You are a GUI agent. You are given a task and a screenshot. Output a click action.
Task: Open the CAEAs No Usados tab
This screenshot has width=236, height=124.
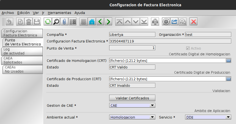click(x=23, y=69)
